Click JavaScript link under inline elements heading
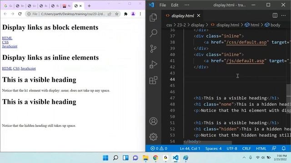Image resolution: width=291 pixels, height=163 pixels. pyautogui.click(x=28, y=68)
